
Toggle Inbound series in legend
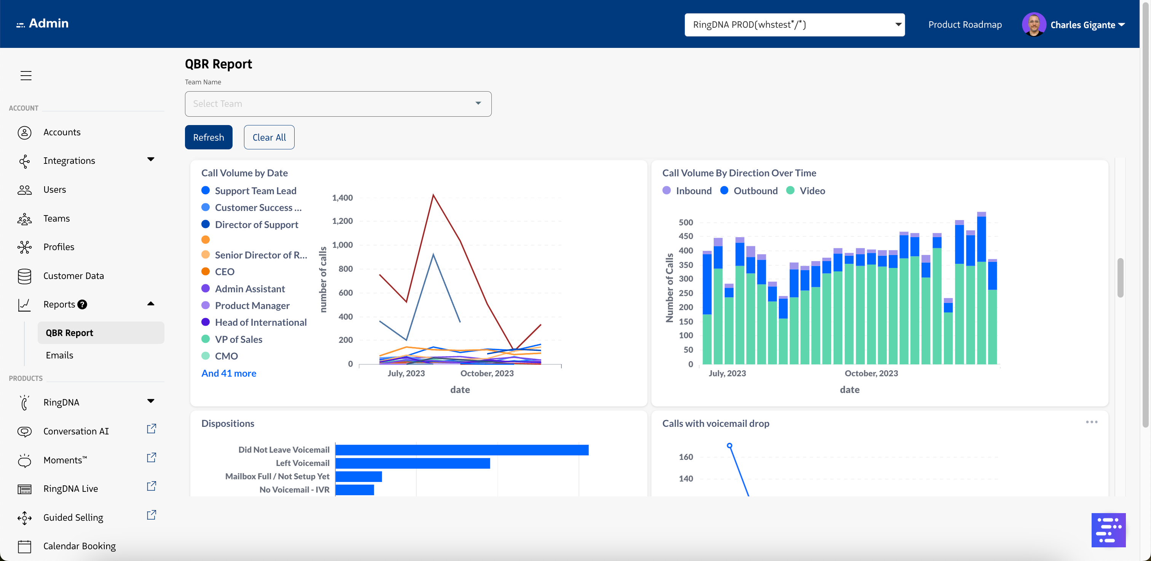pos(687,190)
